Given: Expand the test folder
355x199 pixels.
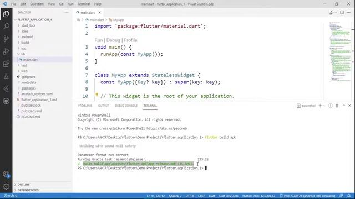Looking at the screenshot, I should coord(24,65).
